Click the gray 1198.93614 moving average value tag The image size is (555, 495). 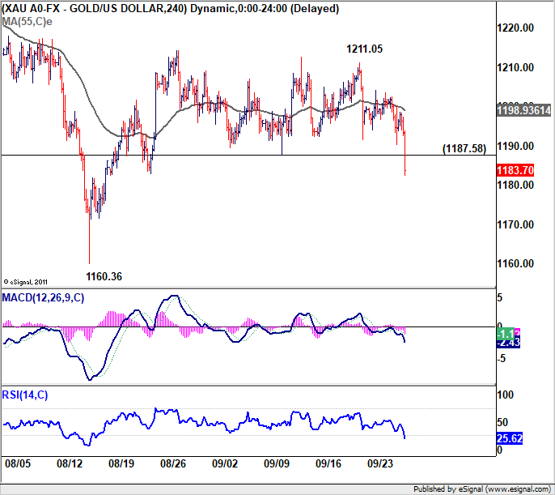click(524, 110)
